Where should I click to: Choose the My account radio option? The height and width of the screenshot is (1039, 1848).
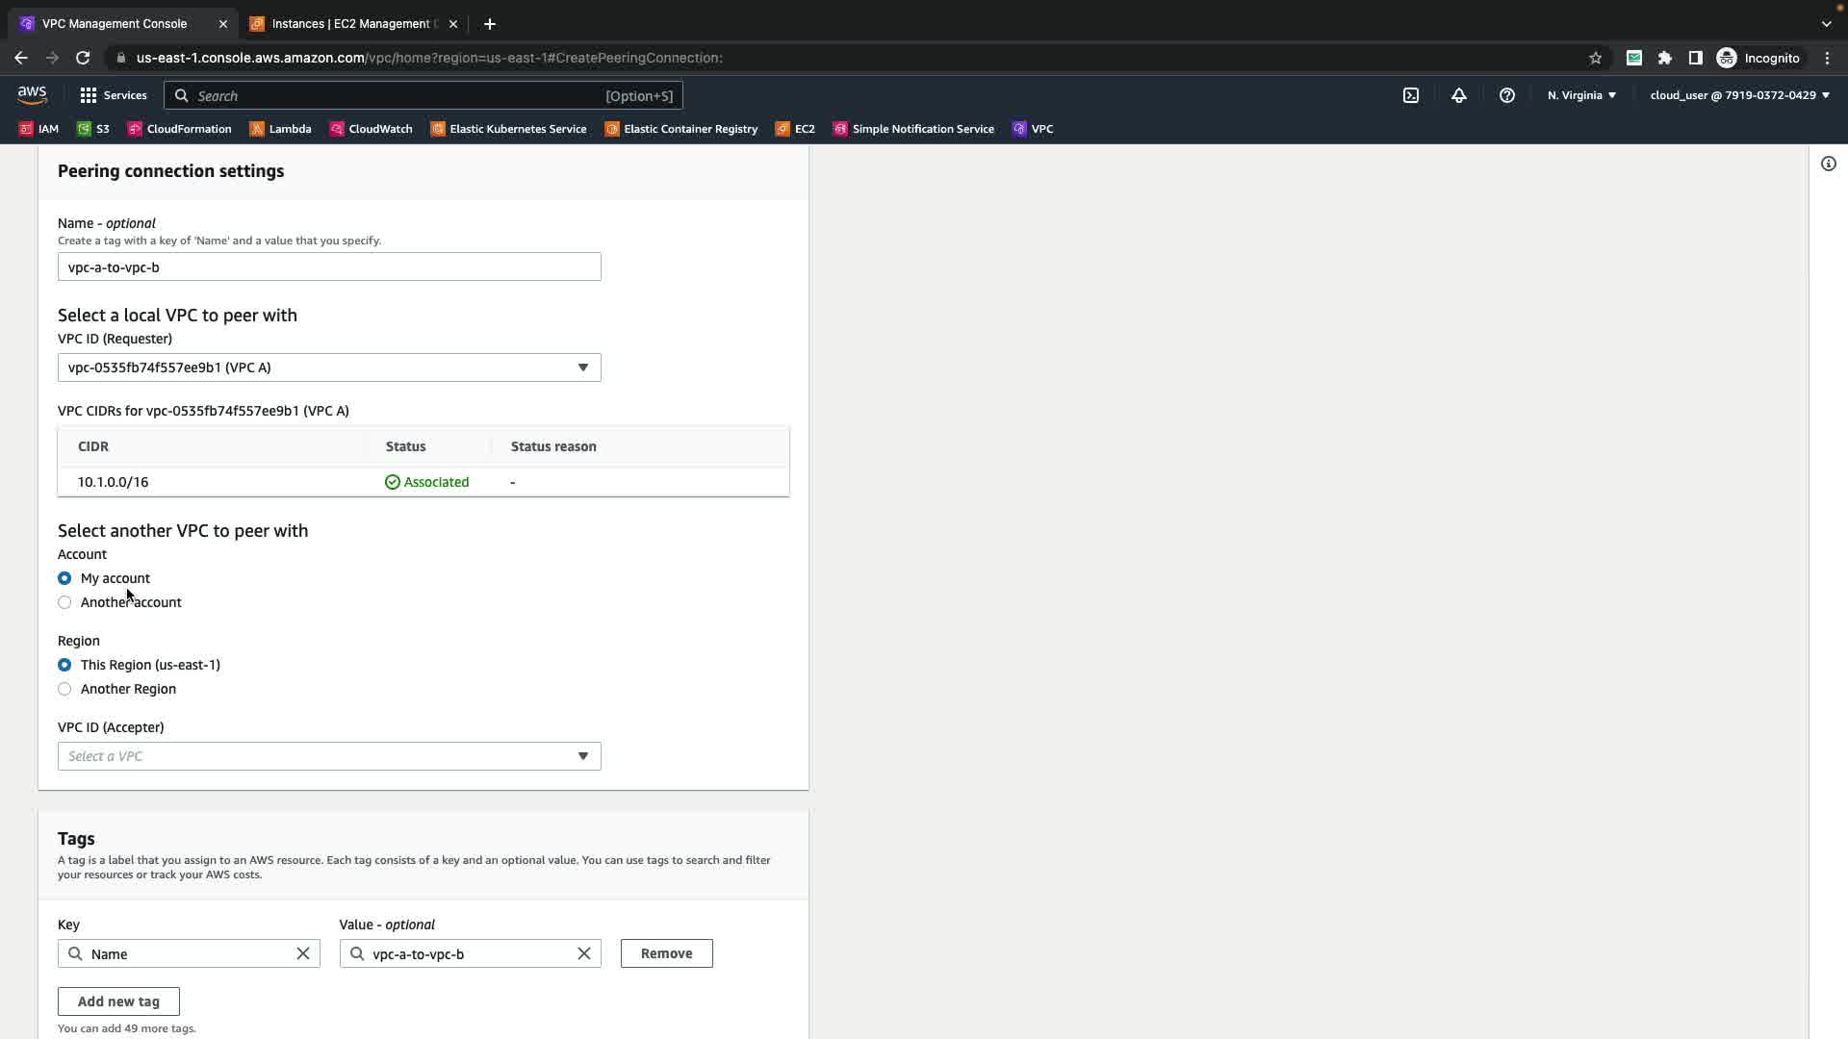click(64, 578)
